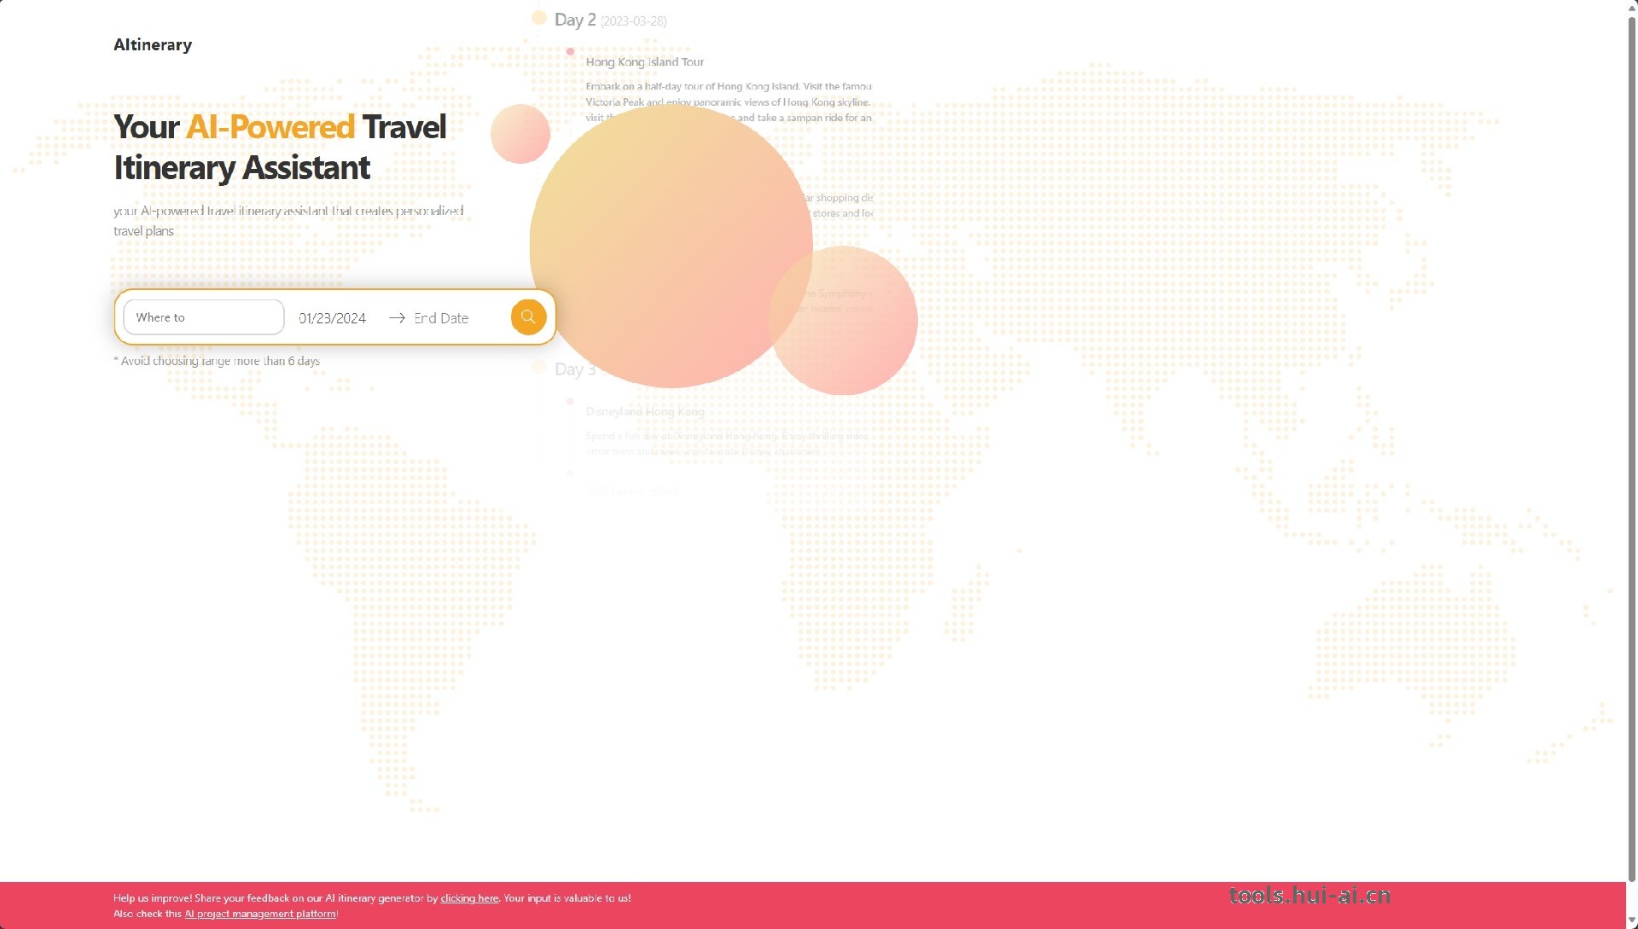
Task: Click the AItinerary logo
Action: [153, 45]
